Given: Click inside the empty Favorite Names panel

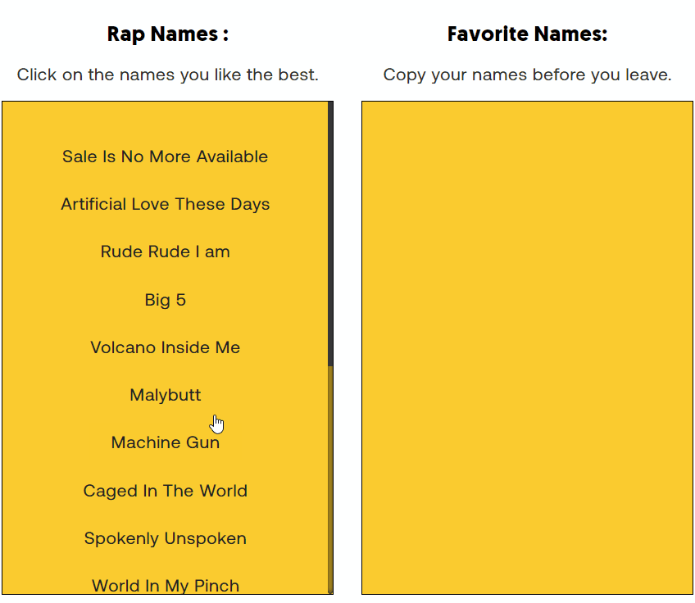Looking at the screenshot, I should [x=527, y=344].
